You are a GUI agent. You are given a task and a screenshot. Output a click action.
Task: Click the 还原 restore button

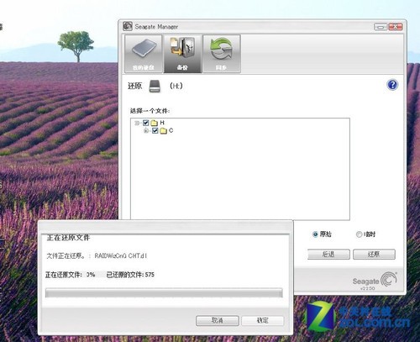point(374,255)
